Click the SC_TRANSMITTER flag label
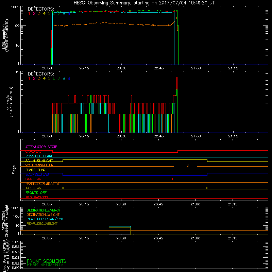Screen dimensions: 272x272 point(39,165)
